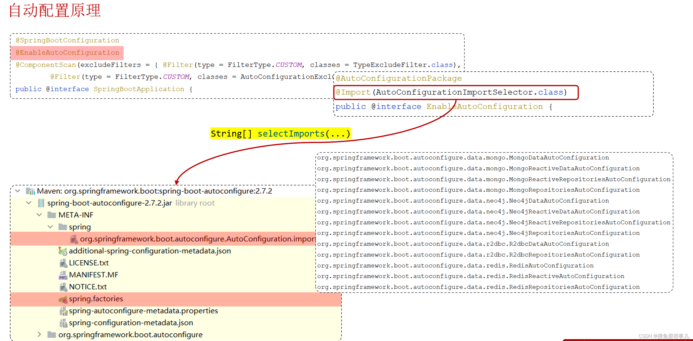Click TypeExcludeFilter.class in the code
The height and width of the screenshot is (341, 693).
coord(403,65)
